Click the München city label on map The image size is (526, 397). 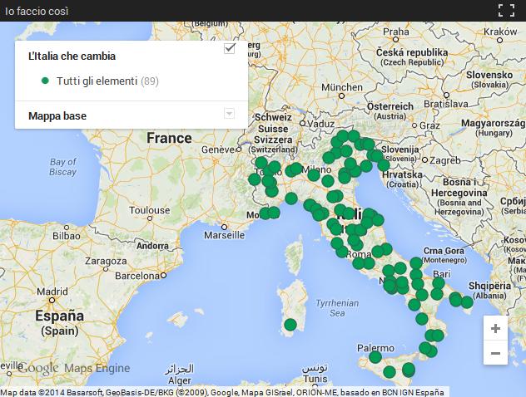pyautogui.click(x=342, y=87)
